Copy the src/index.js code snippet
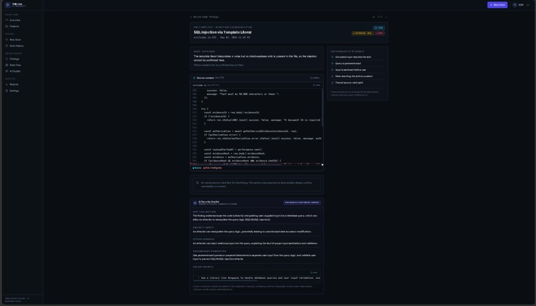536x306 pixels. click(x=317, y=85)
